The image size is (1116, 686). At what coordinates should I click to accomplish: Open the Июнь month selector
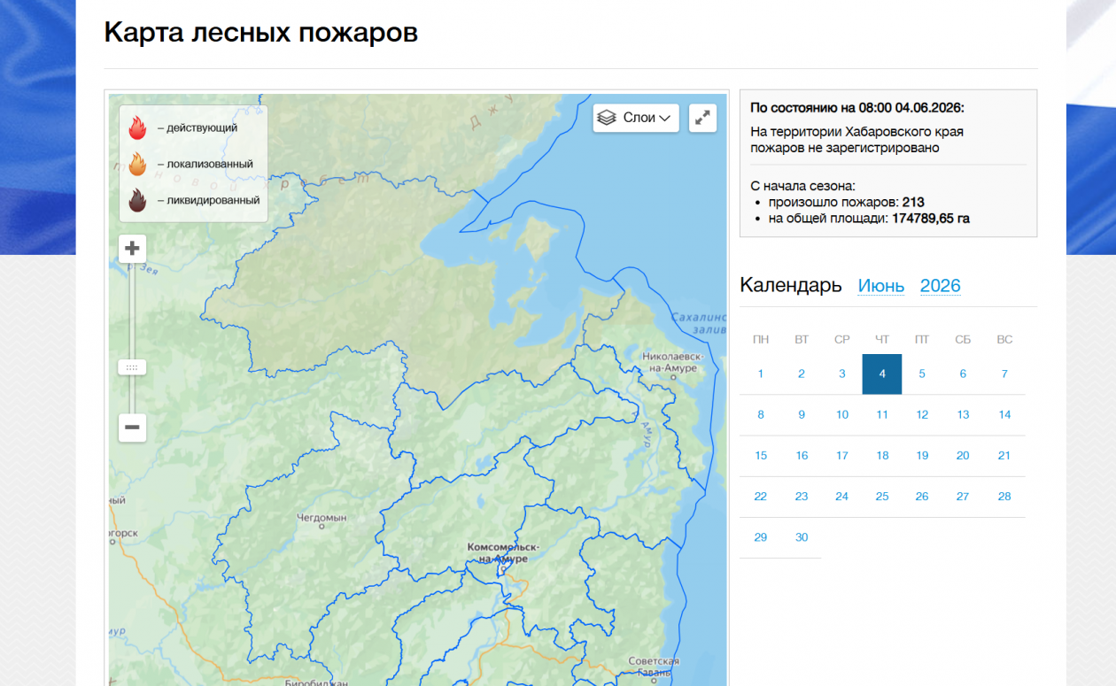click(x=881, y=286)
